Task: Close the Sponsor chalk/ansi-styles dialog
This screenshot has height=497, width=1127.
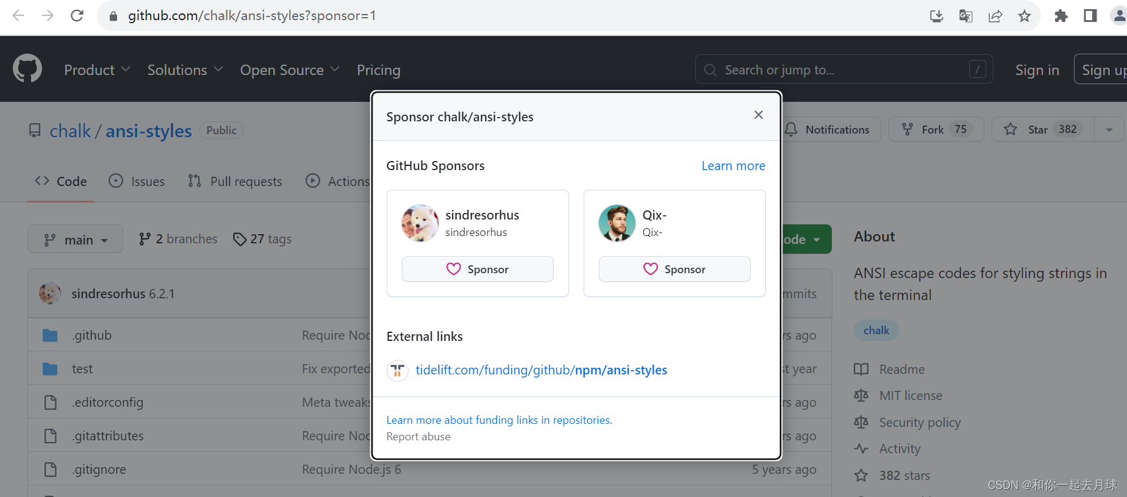Action: pos(758,115)
